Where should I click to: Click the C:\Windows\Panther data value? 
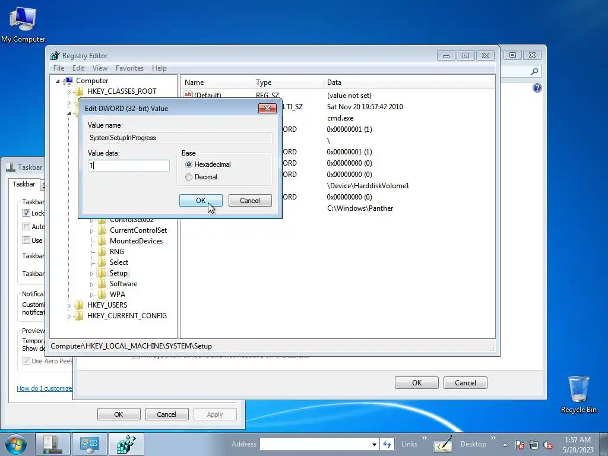[360, 208]
